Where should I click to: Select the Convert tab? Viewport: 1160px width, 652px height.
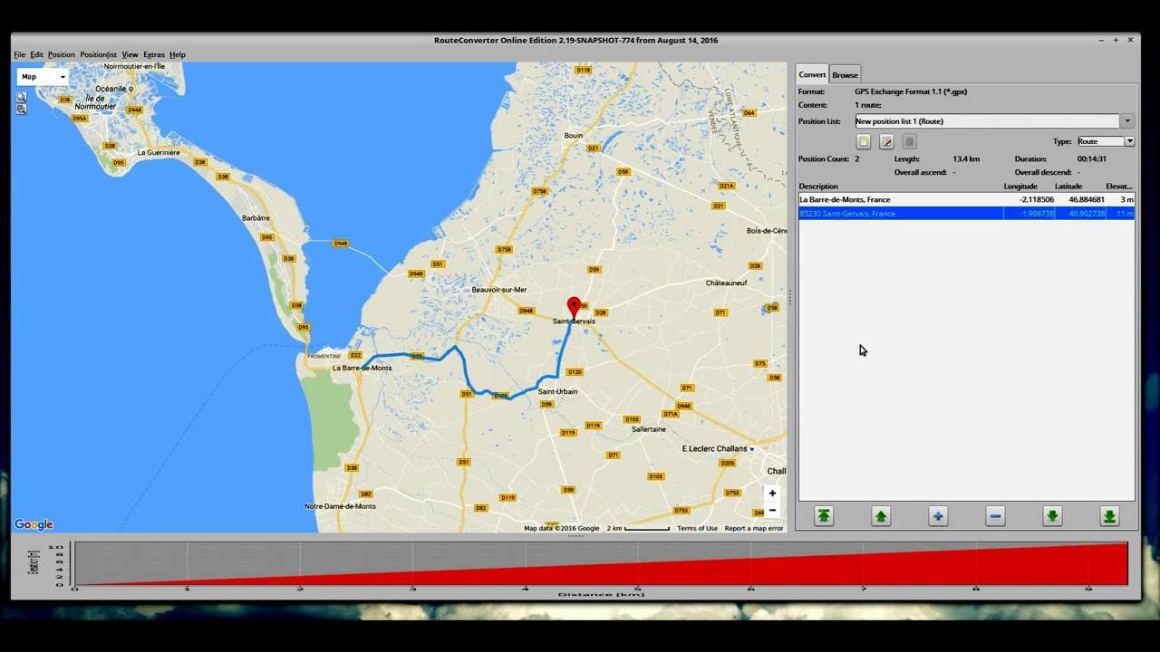812,74
